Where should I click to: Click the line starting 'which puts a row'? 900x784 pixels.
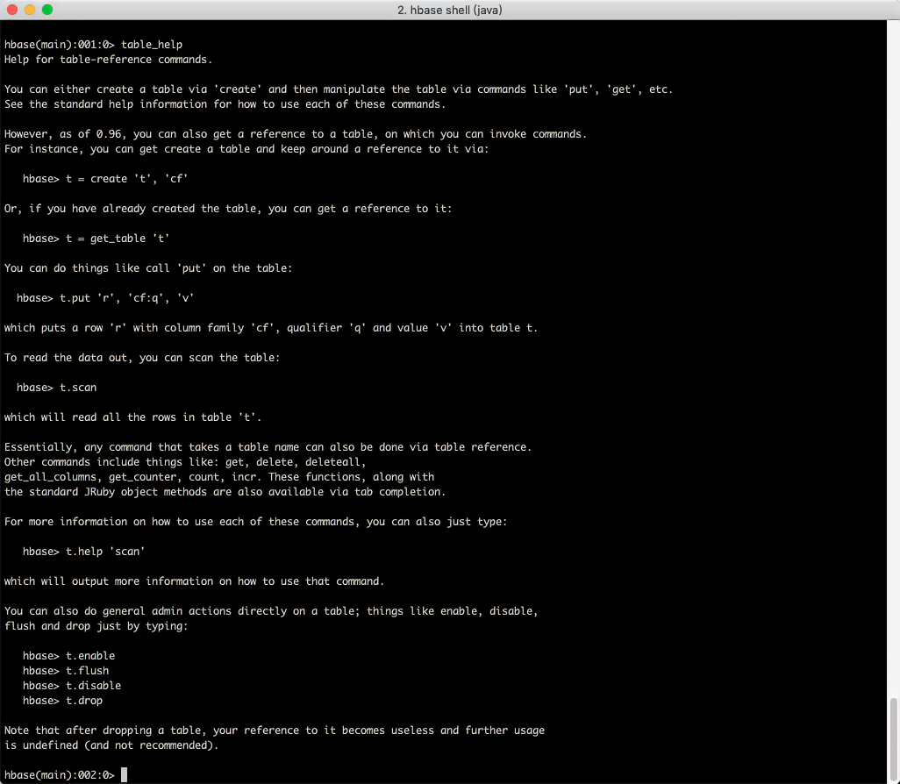tap(271, 328)
